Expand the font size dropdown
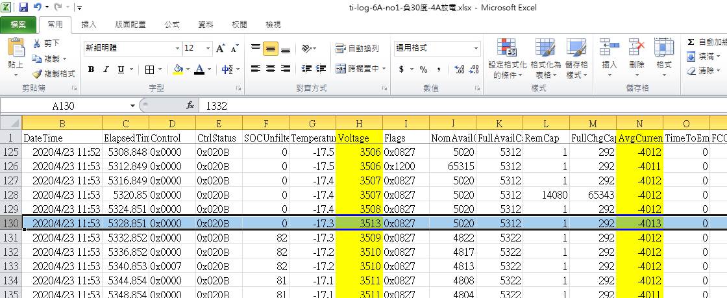 pyautogui.click(x=209, y=48)
